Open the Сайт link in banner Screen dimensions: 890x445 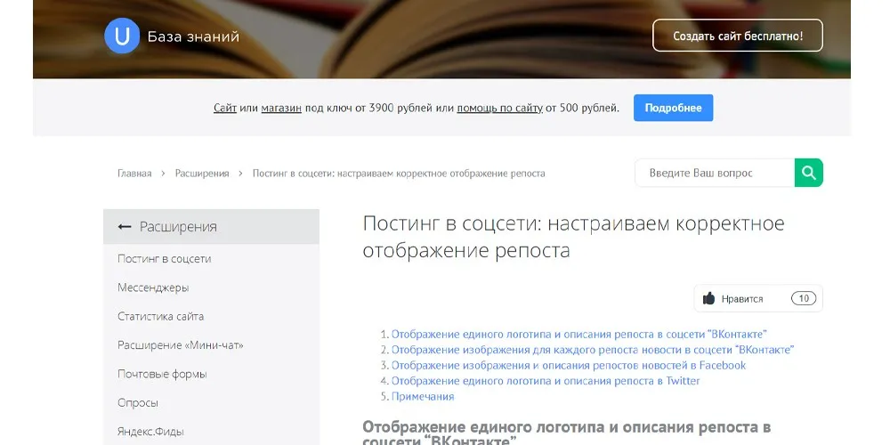pyautogui.click(x=225, y=108)
